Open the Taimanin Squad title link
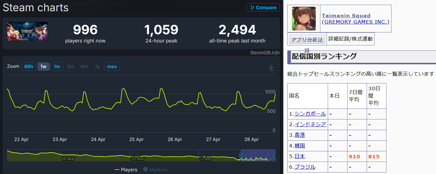436x174 pixels. [346, 16]
